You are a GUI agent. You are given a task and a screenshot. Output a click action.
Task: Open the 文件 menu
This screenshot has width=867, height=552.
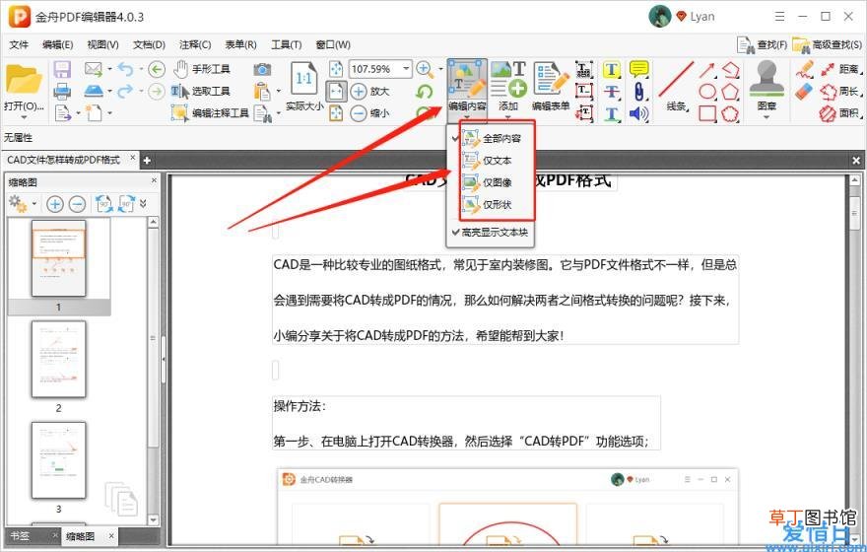point(20,44)
